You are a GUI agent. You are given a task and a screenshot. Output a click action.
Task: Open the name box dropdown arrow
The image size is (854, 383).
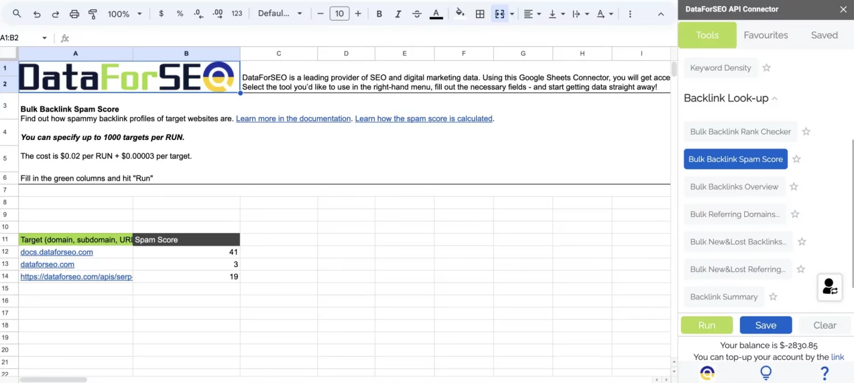44,38
